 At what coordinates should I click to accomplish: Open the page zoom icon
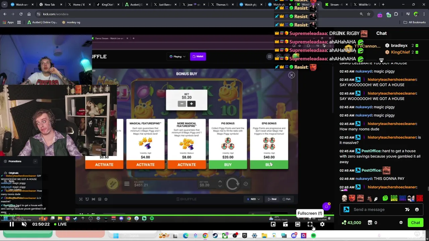[x=361, y=14]
